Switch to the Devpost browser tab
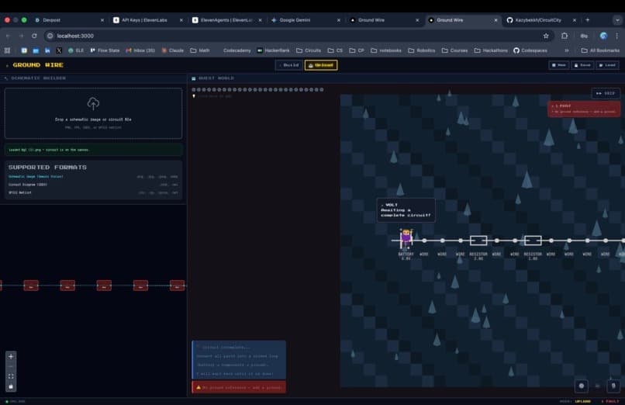 (68, 20)
